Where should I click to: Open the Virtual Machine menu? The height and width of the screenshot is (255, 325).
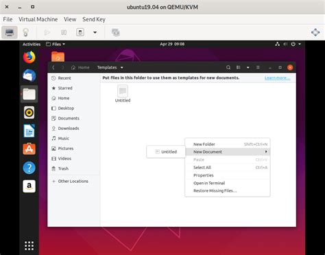pyautogui.click(x=38, y=19)
